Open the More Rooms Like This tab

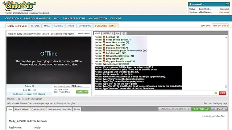pos(59,109)
